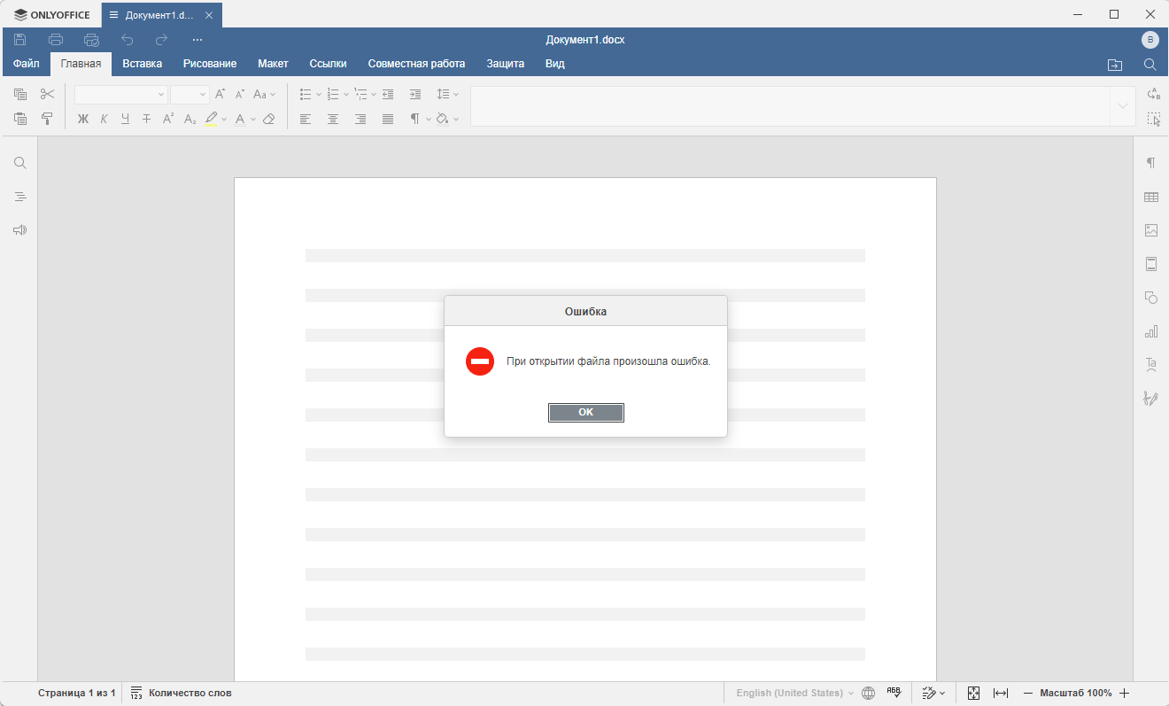Toggle superscript formatting
The width and height of the screenshot is (1169, 706).
tap(167, 119)
